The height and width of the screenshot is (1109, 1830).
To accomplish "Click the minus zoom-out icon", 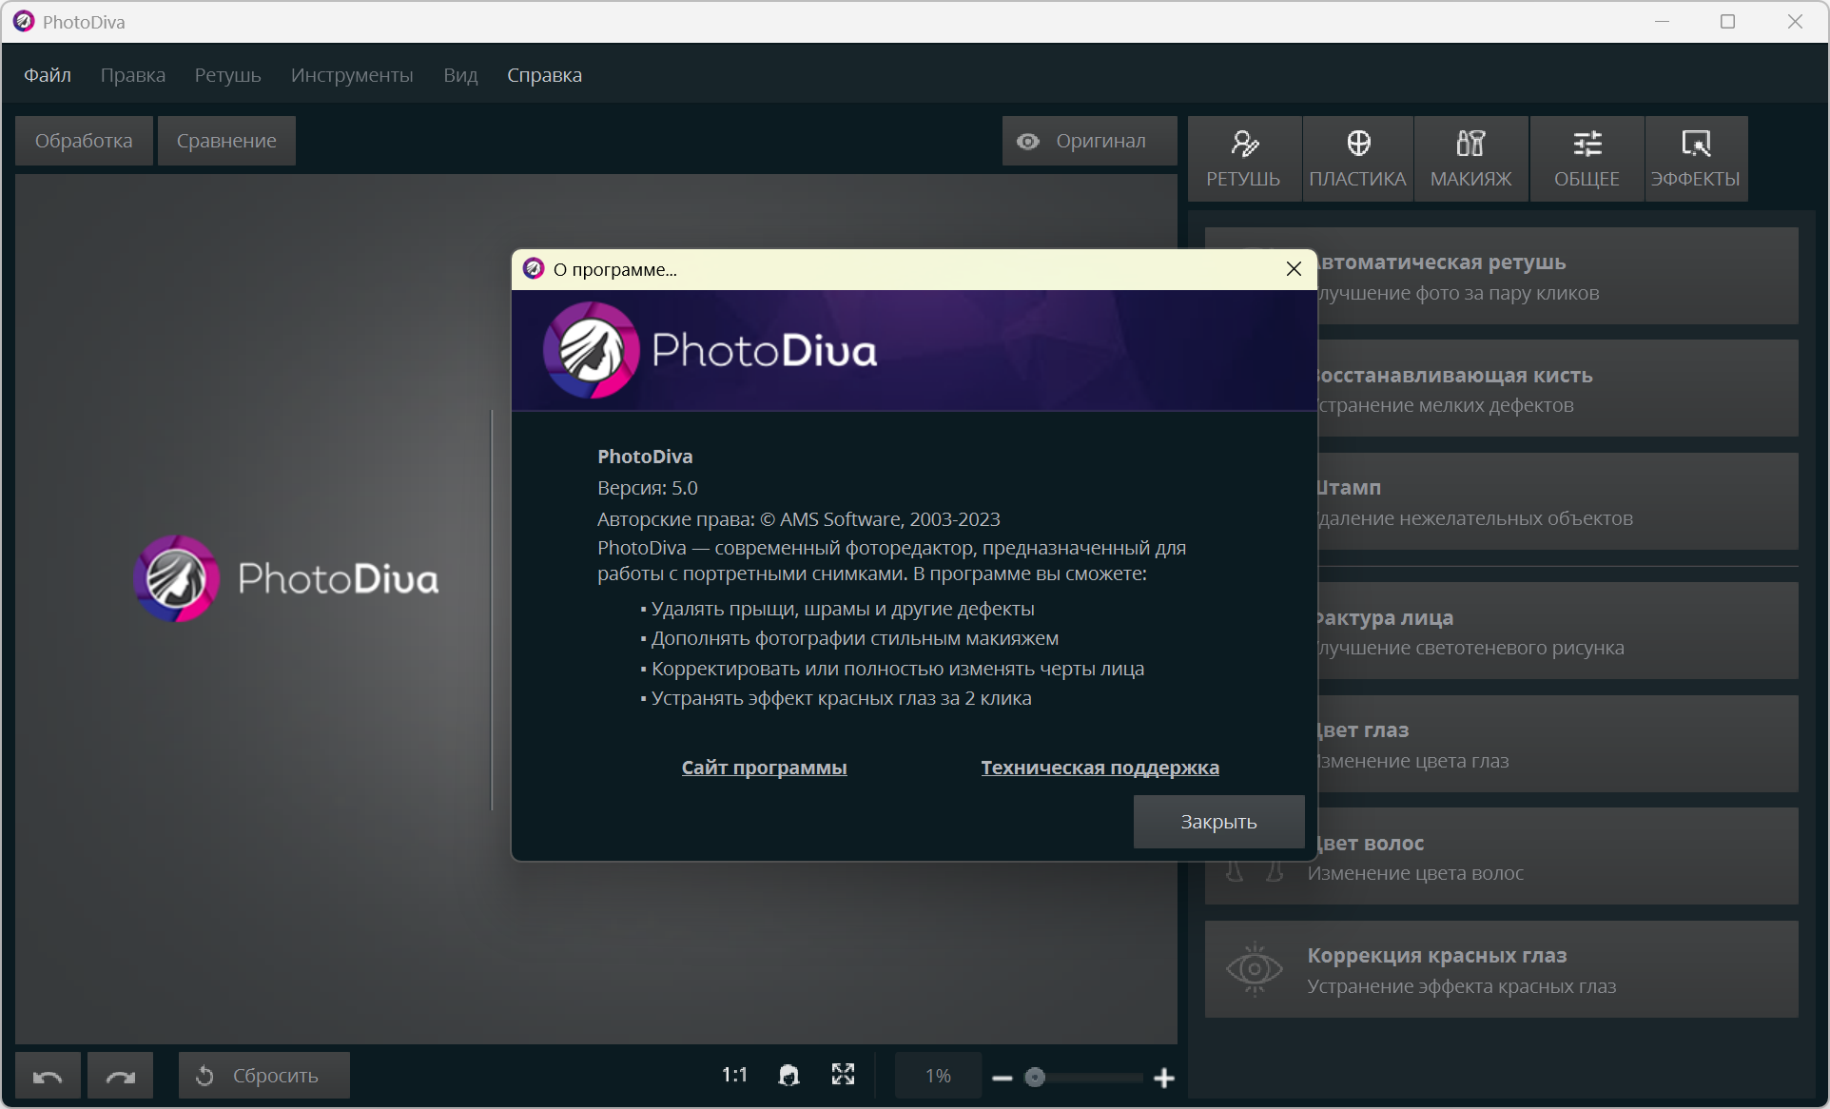I will [x=1002, y=1078].
